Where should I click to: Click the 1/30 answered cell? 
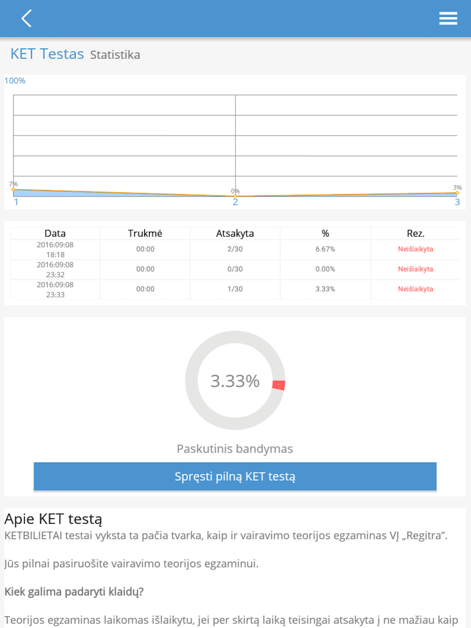pos(235,289)
